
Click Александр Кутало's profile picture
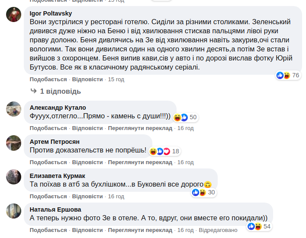coord(14,110)
